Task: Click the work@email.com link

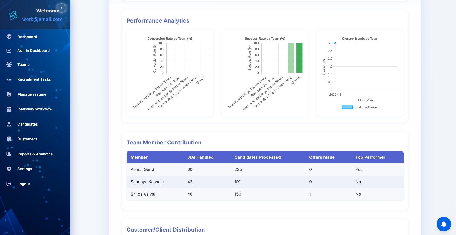Action: pos(42,19)
